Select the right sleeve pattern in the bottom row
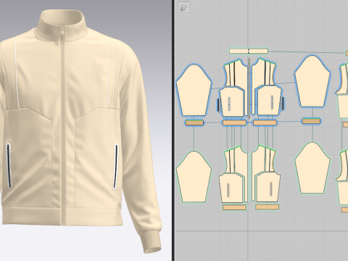Viewport: 348px width, 261px height. point(312,167)
